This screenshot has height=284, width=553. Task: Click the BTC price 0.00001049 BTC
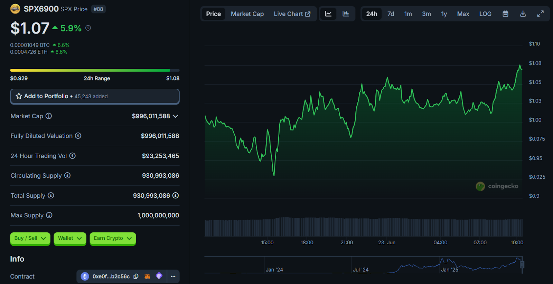[x=30, y=45]
